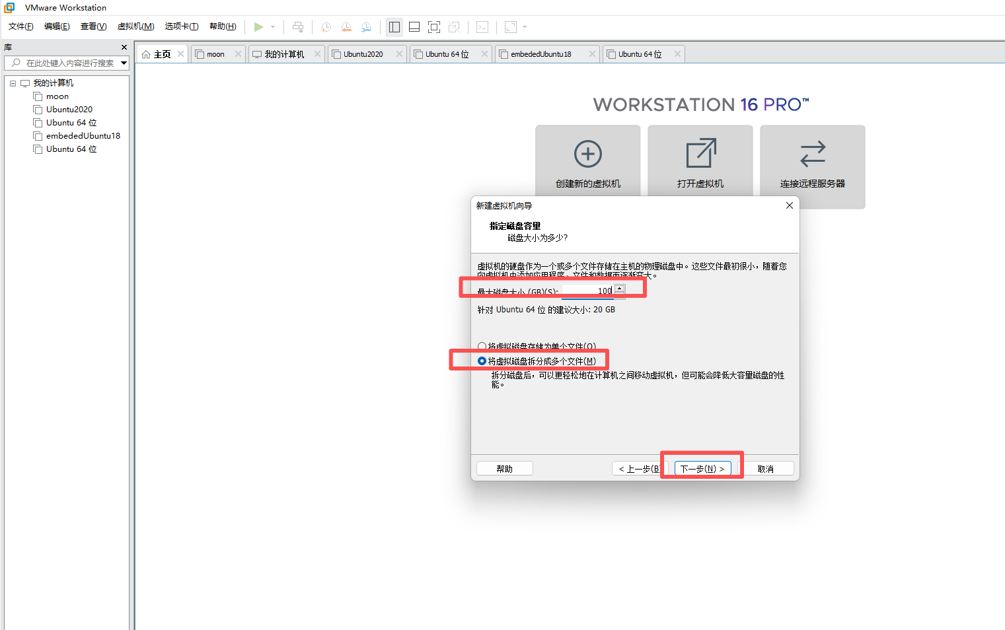
Task: Select split virtual disk into multiple files
Action: 482,361
